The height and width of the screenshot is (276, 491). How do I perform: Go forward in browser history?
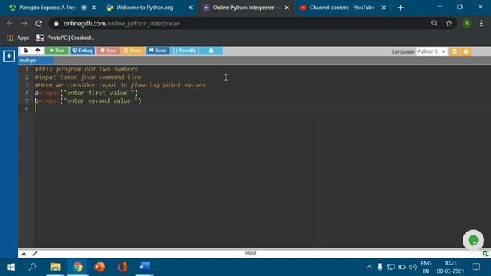click(x=24, y=24)
